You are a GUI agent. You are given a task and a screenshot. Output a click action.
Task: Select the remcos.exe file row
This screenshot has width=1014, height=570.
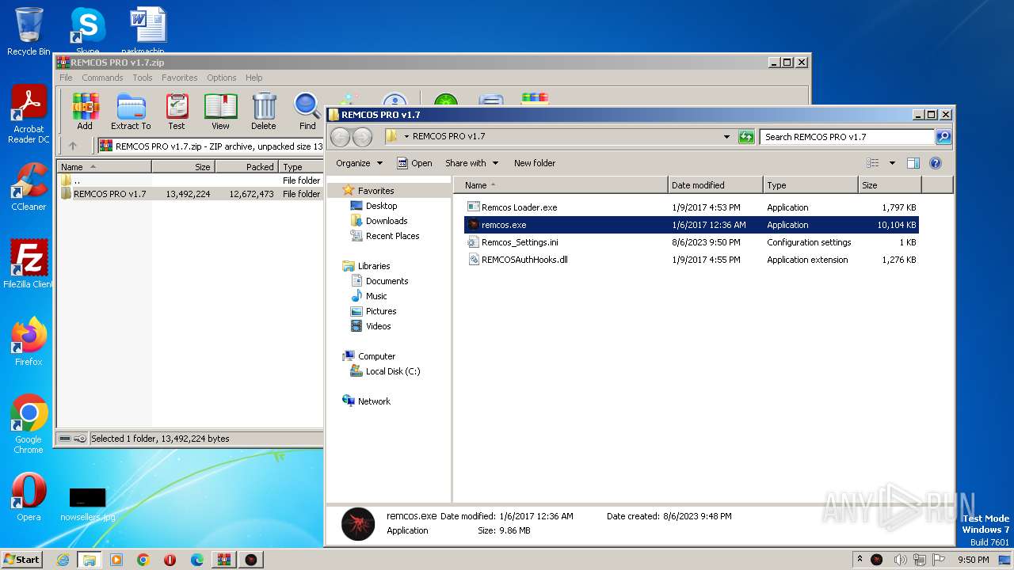click(692, 225)
